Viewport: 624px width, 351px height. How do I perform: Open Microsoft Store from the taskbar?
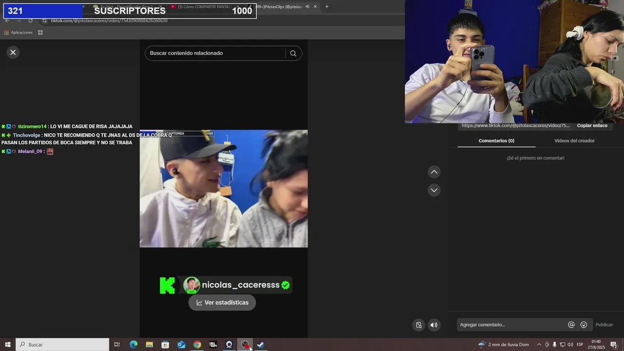165,345
